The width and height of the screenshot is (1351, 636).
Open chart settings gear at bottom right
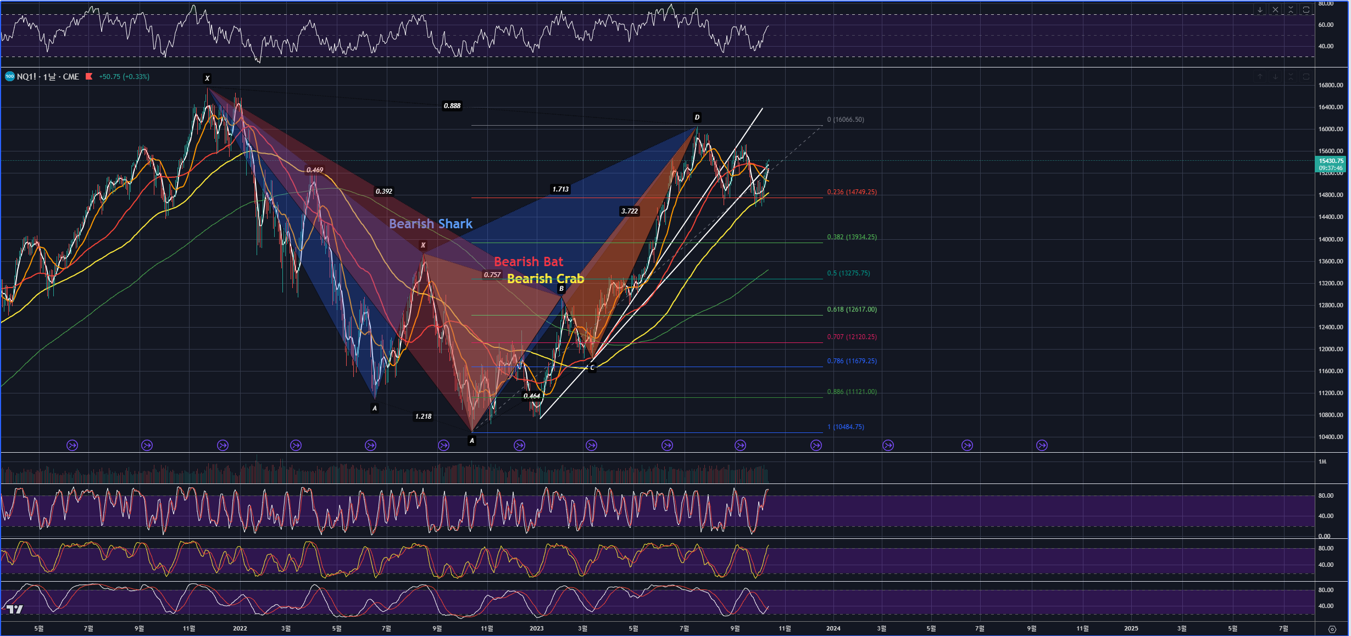pyautogui.click(x=1332, y=629)
